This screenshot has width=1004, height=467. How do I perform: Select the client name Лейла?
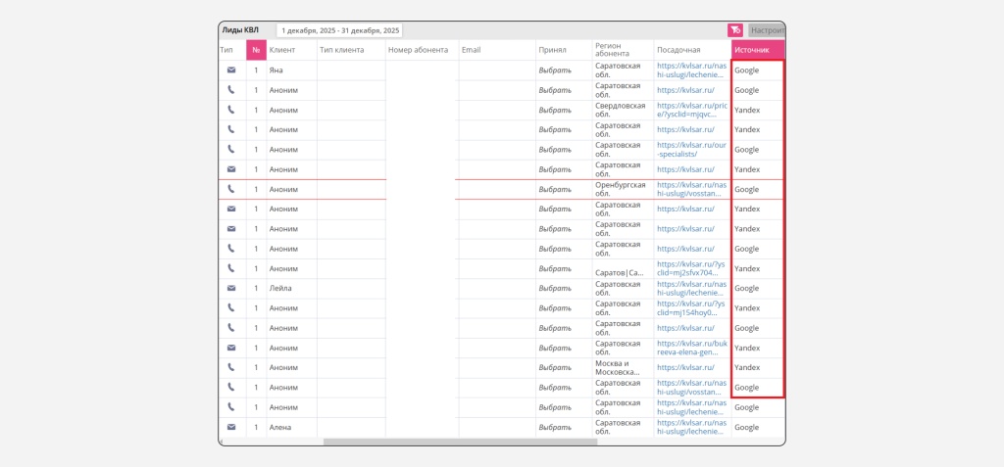(280, 289)
